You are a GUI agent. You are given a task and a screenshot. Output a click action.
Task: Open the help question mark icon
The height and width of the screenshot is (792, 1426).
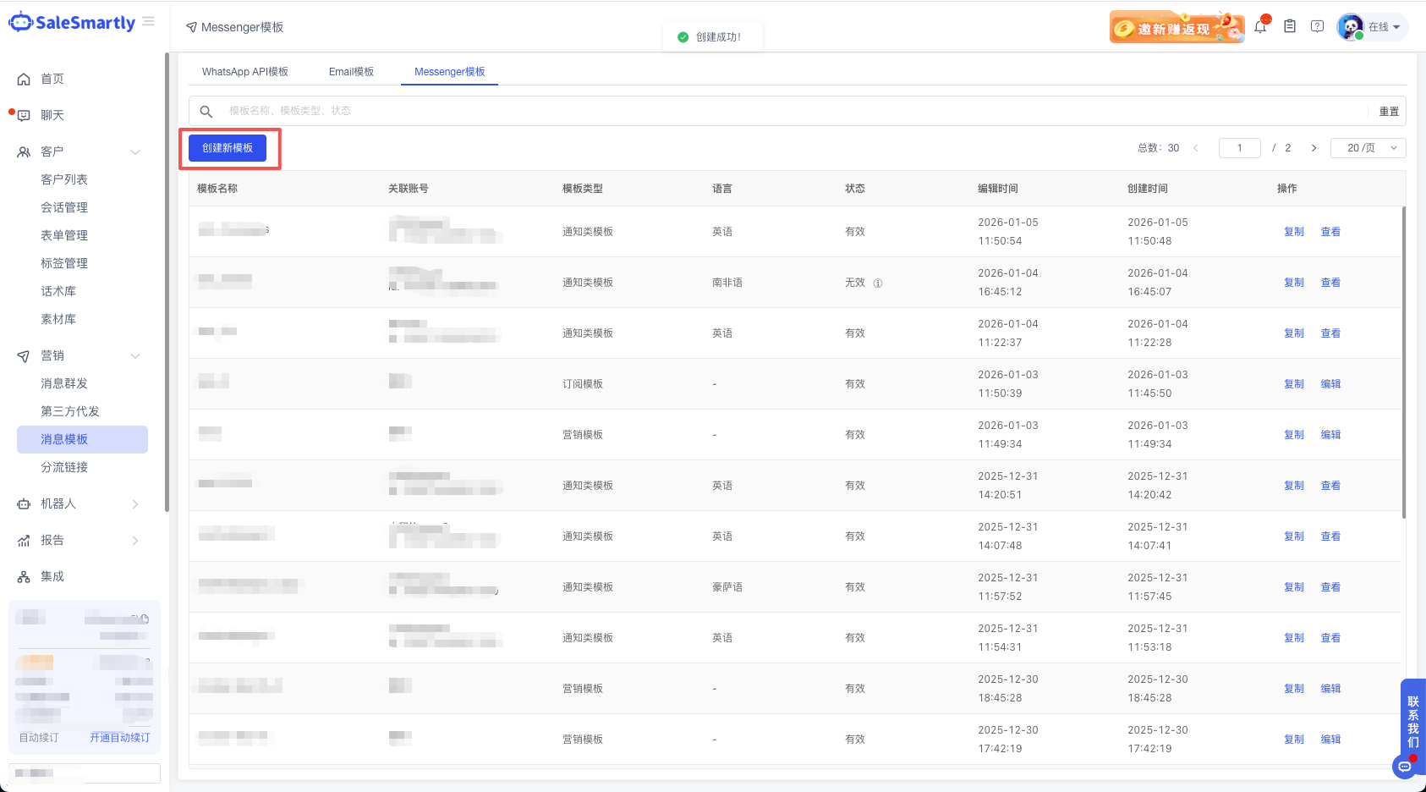[x=1317, y=25]
